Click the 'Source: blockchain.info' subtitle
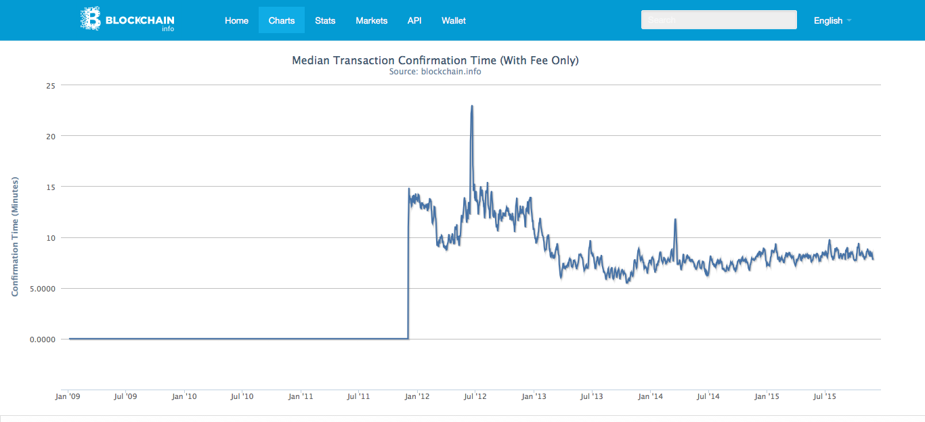 (x=435, y=71)
